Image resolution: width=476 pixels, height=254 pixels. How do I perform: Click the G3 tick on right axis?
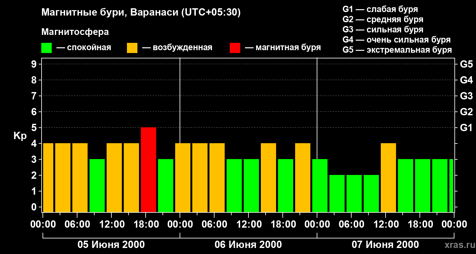[466, 96]
